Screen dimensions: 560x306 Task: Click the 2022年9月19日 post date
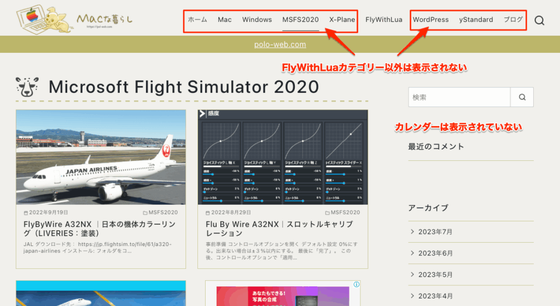point(48,212)
